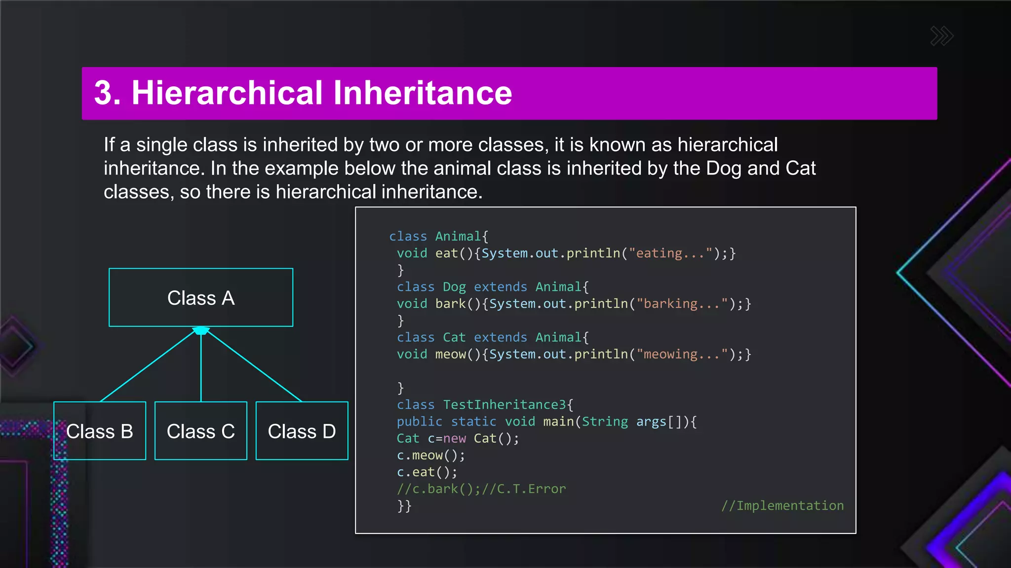The height and width of the screenshot is (568, 1011).
Task: Click the hierarchical inheritance description paragraph
Action: [459, 168]
